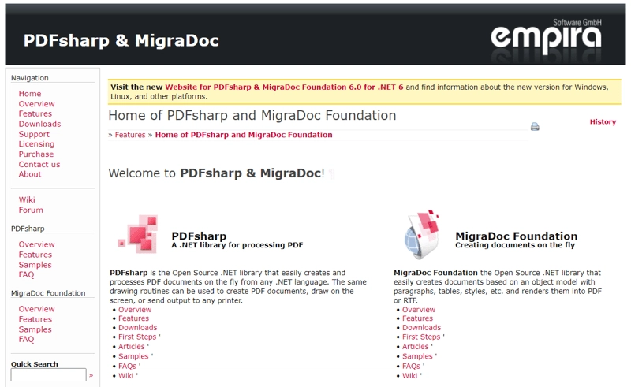Open Downloads in the Navigation sidebar
Viewport: 631px width, 387px height.
39,124
